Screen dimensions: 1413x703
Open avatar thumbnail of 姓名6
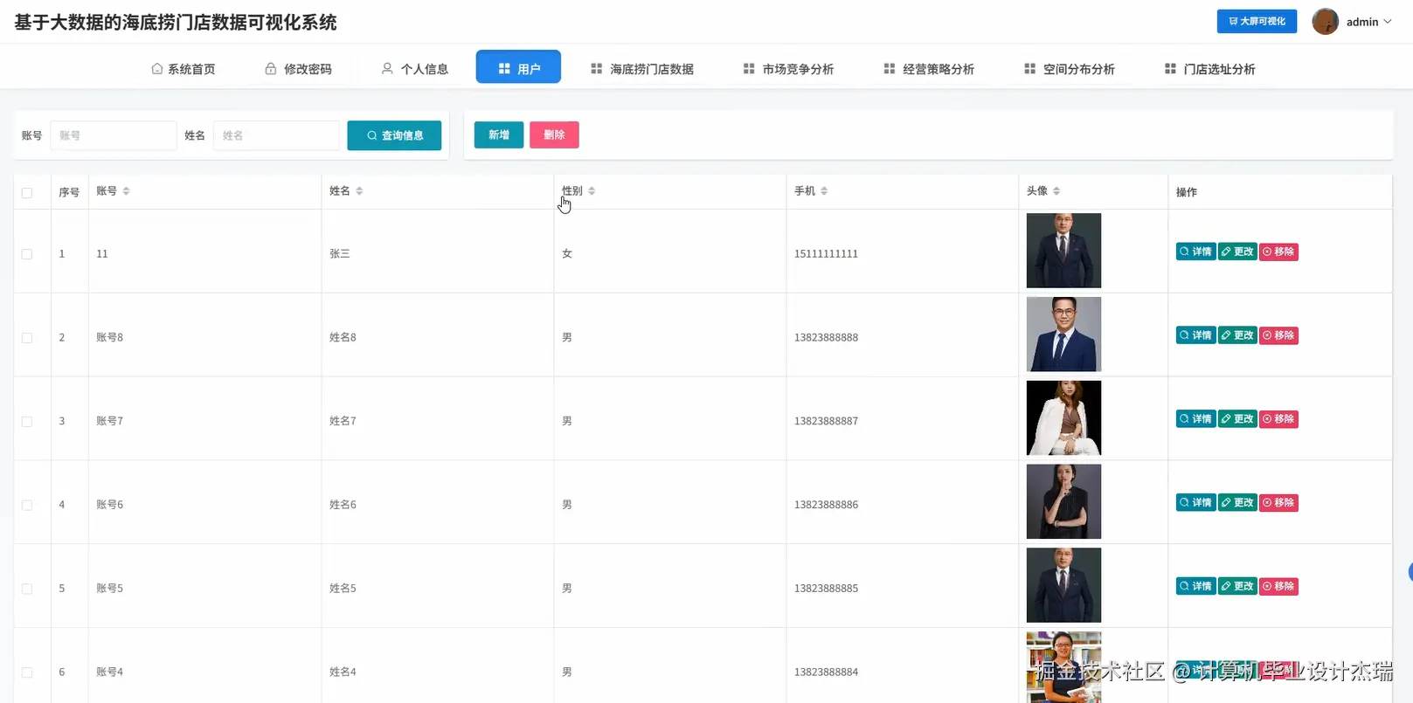pyautogui.click(x=1063, y=502)
